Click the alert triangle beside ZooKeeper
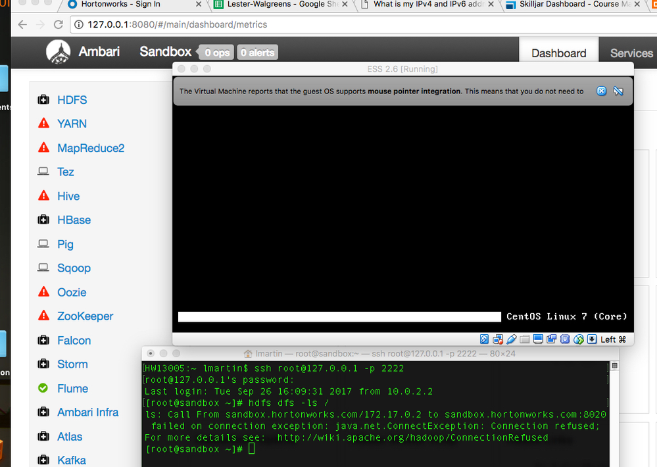 [x=43, y=316]
